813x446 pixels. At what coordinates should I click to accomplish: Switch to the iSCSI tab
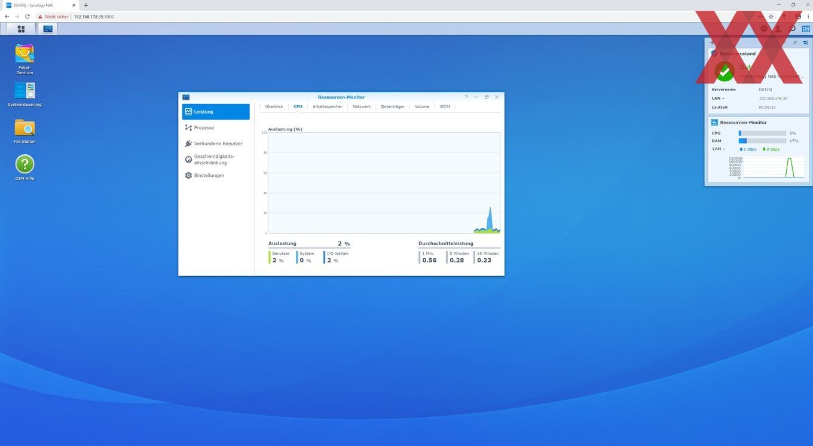[445, 106]
